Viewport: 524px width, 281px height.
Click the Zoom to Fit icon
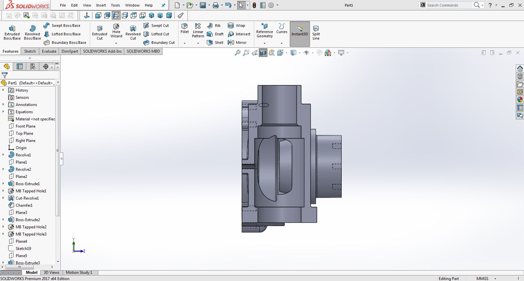(238, 53)
